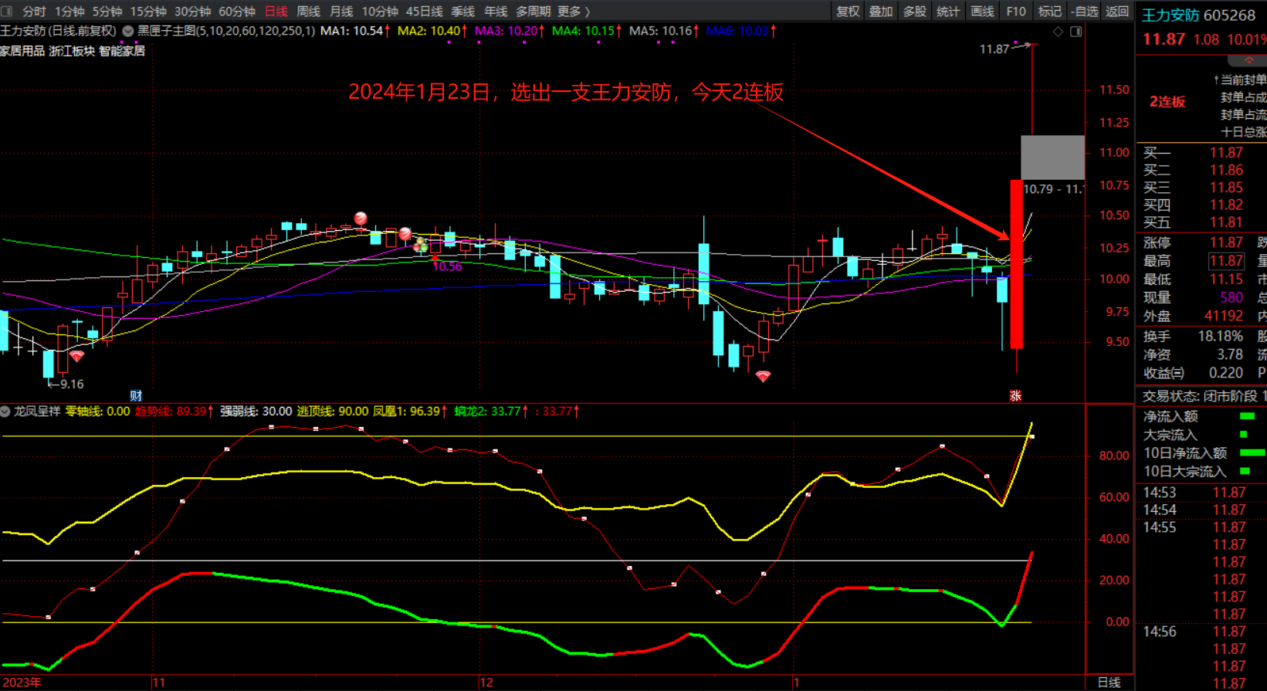
Task: Click the 财 financial marker icon
Action: (136, 395)
